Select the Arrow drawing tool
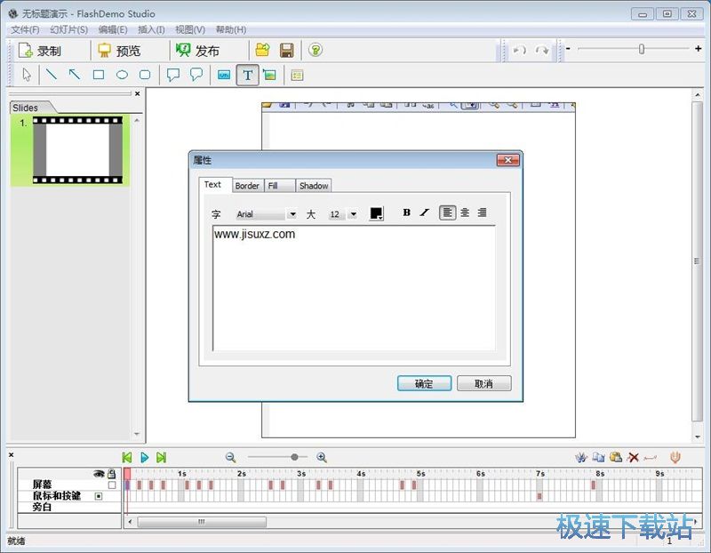This screenshot has width=711, height=553. [x=75, y=75]
